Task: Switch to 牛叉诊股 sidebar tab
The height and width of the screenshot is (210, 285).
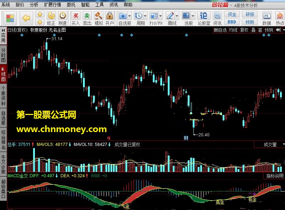Action: [x=3, y=164]
